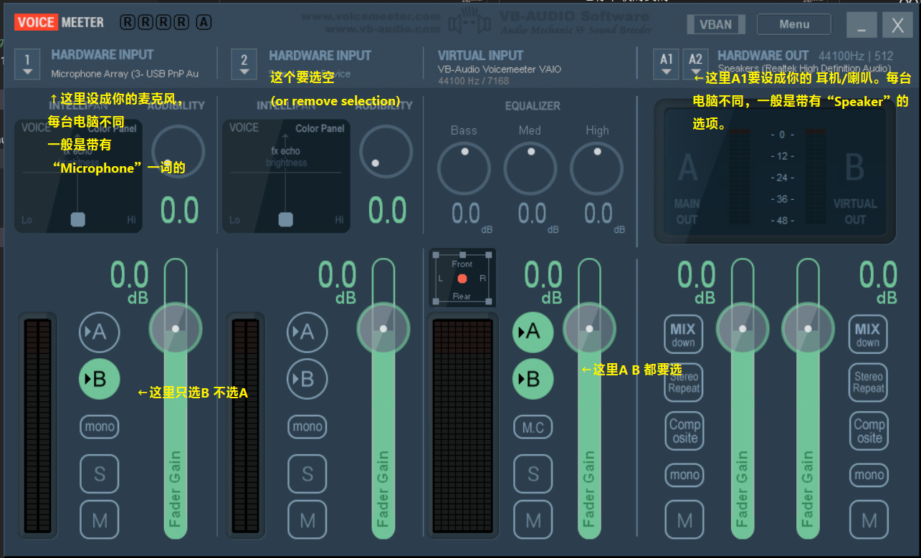This screenshot has height=558, width=921.
Task: Enable MIX down on the A bus
Action: 683,335
